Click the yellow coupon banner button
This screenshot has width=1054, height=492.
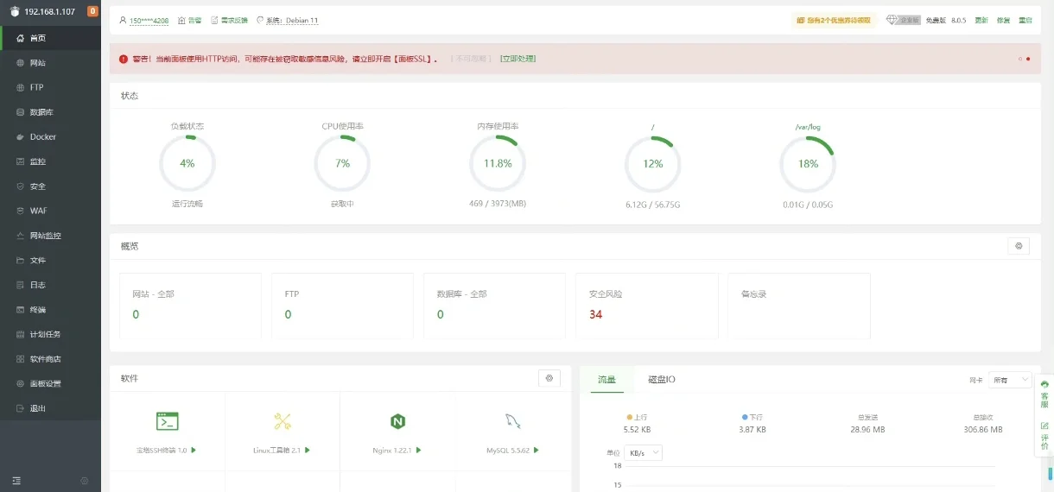[x=833, y=20]
